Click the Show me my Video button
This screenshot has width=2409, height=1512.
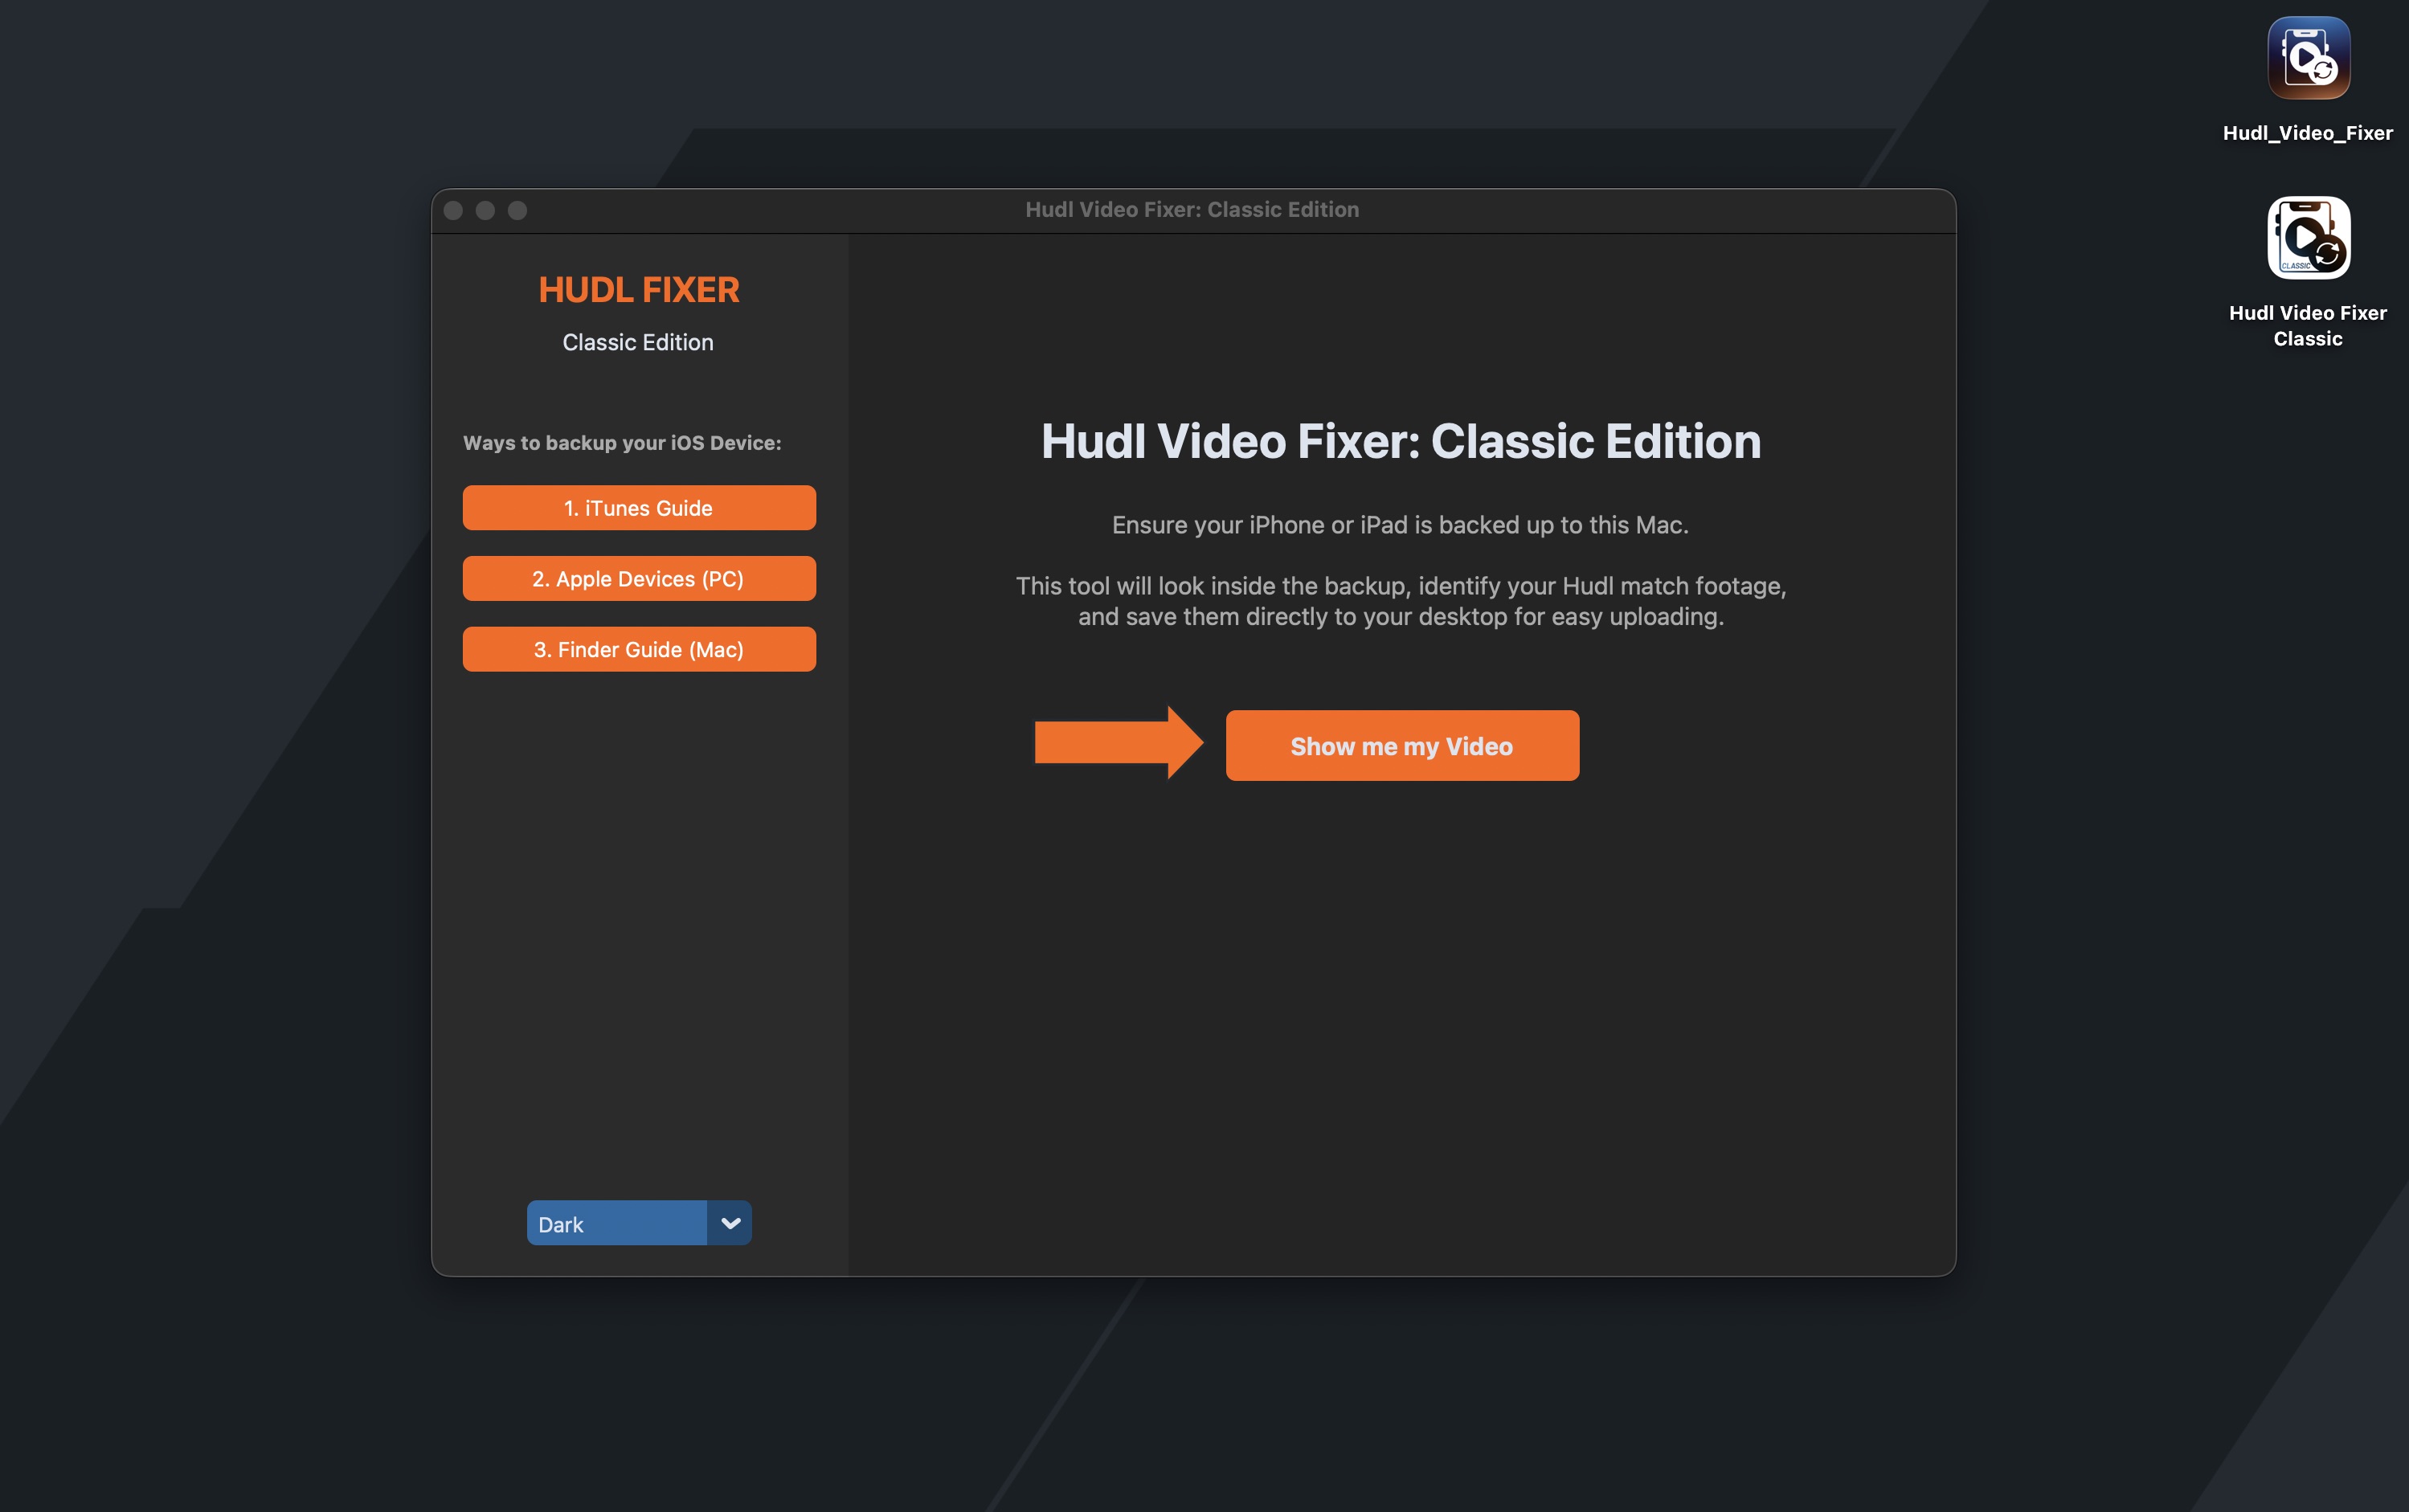(1402, 746)
